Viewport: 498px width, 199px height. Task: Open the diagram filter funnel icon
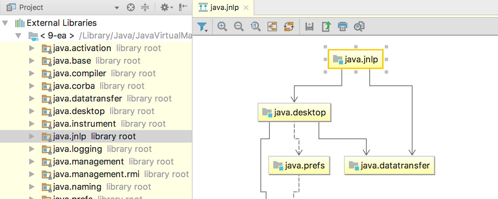(x=202, y=27)
